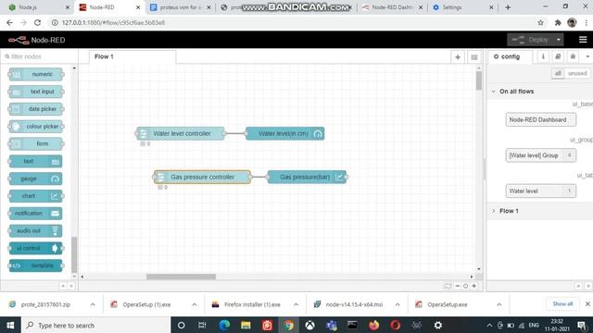Click the canvas horizontal scrollbar
Image resolution: width=593 pixels, height=333 pixels.
(x=181, y=277)
